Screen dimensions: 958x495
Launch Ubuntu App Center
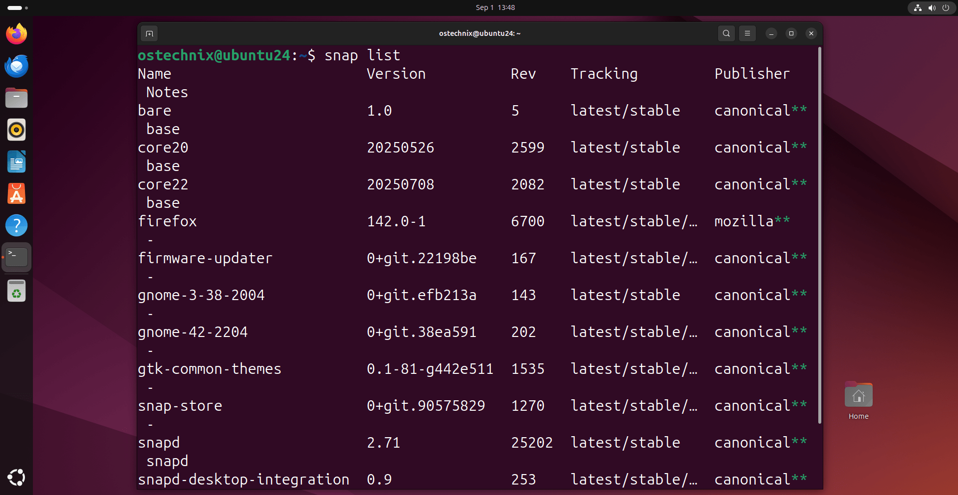(16, 193)
